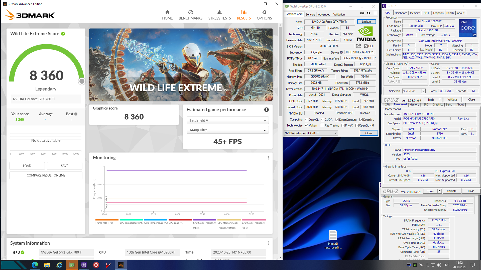Expand the 1440p Ultra resolution dropdown
The image size is (481, 270).
[x=227, y=130]
